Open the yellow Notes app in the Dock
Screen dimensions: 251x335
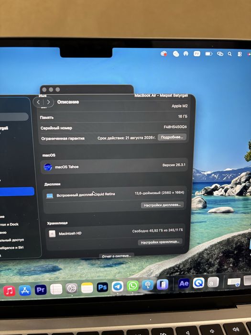pos(87,288)
